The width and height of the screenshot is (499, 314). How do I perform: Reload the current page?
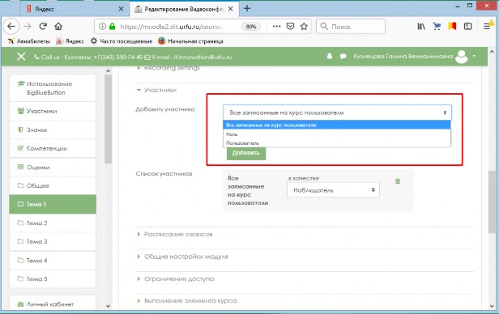43,27
